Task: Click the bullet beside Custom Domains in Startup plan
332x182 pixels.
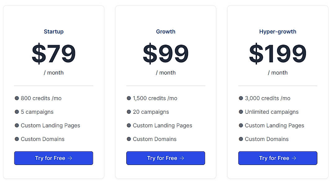Action: point(17,139)
